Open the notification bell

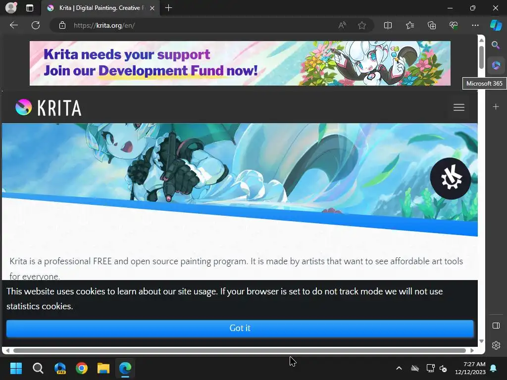click(494, 368)
